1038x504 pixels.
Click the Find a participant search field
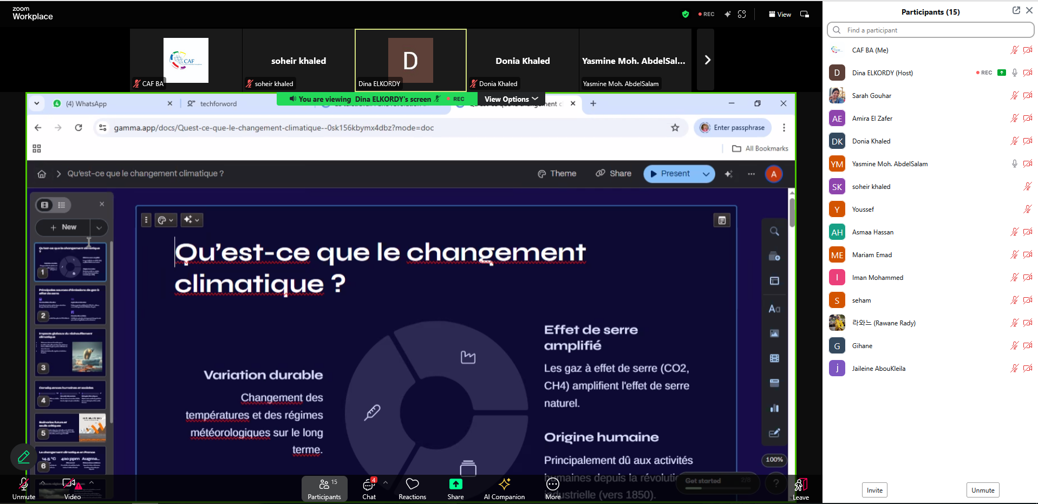(x=930, y=30)
